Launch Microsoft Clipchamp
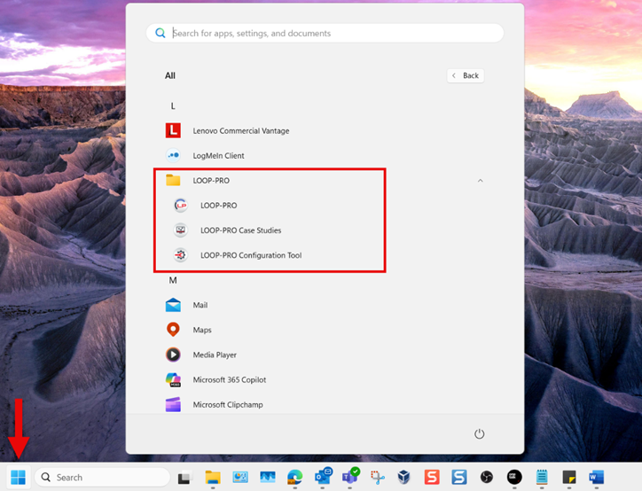 (227, 404)
